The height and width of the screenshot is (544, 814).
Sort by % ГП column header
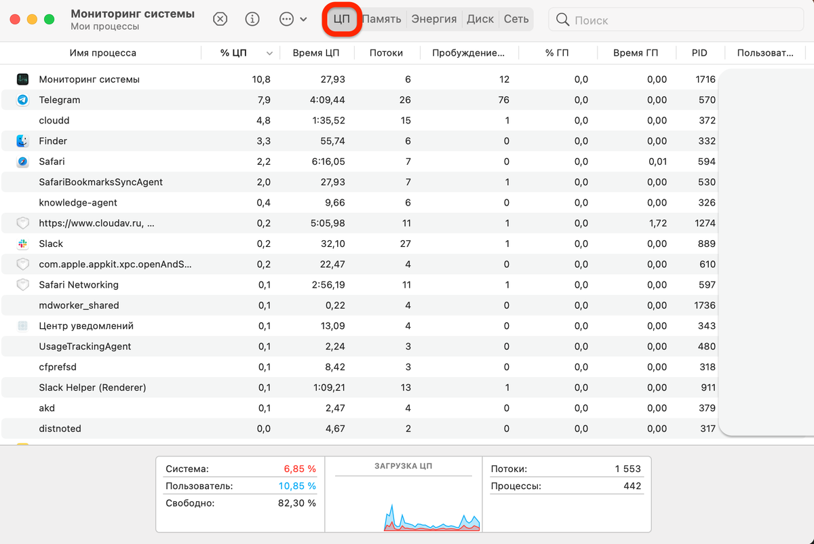(x=556, y=53)
